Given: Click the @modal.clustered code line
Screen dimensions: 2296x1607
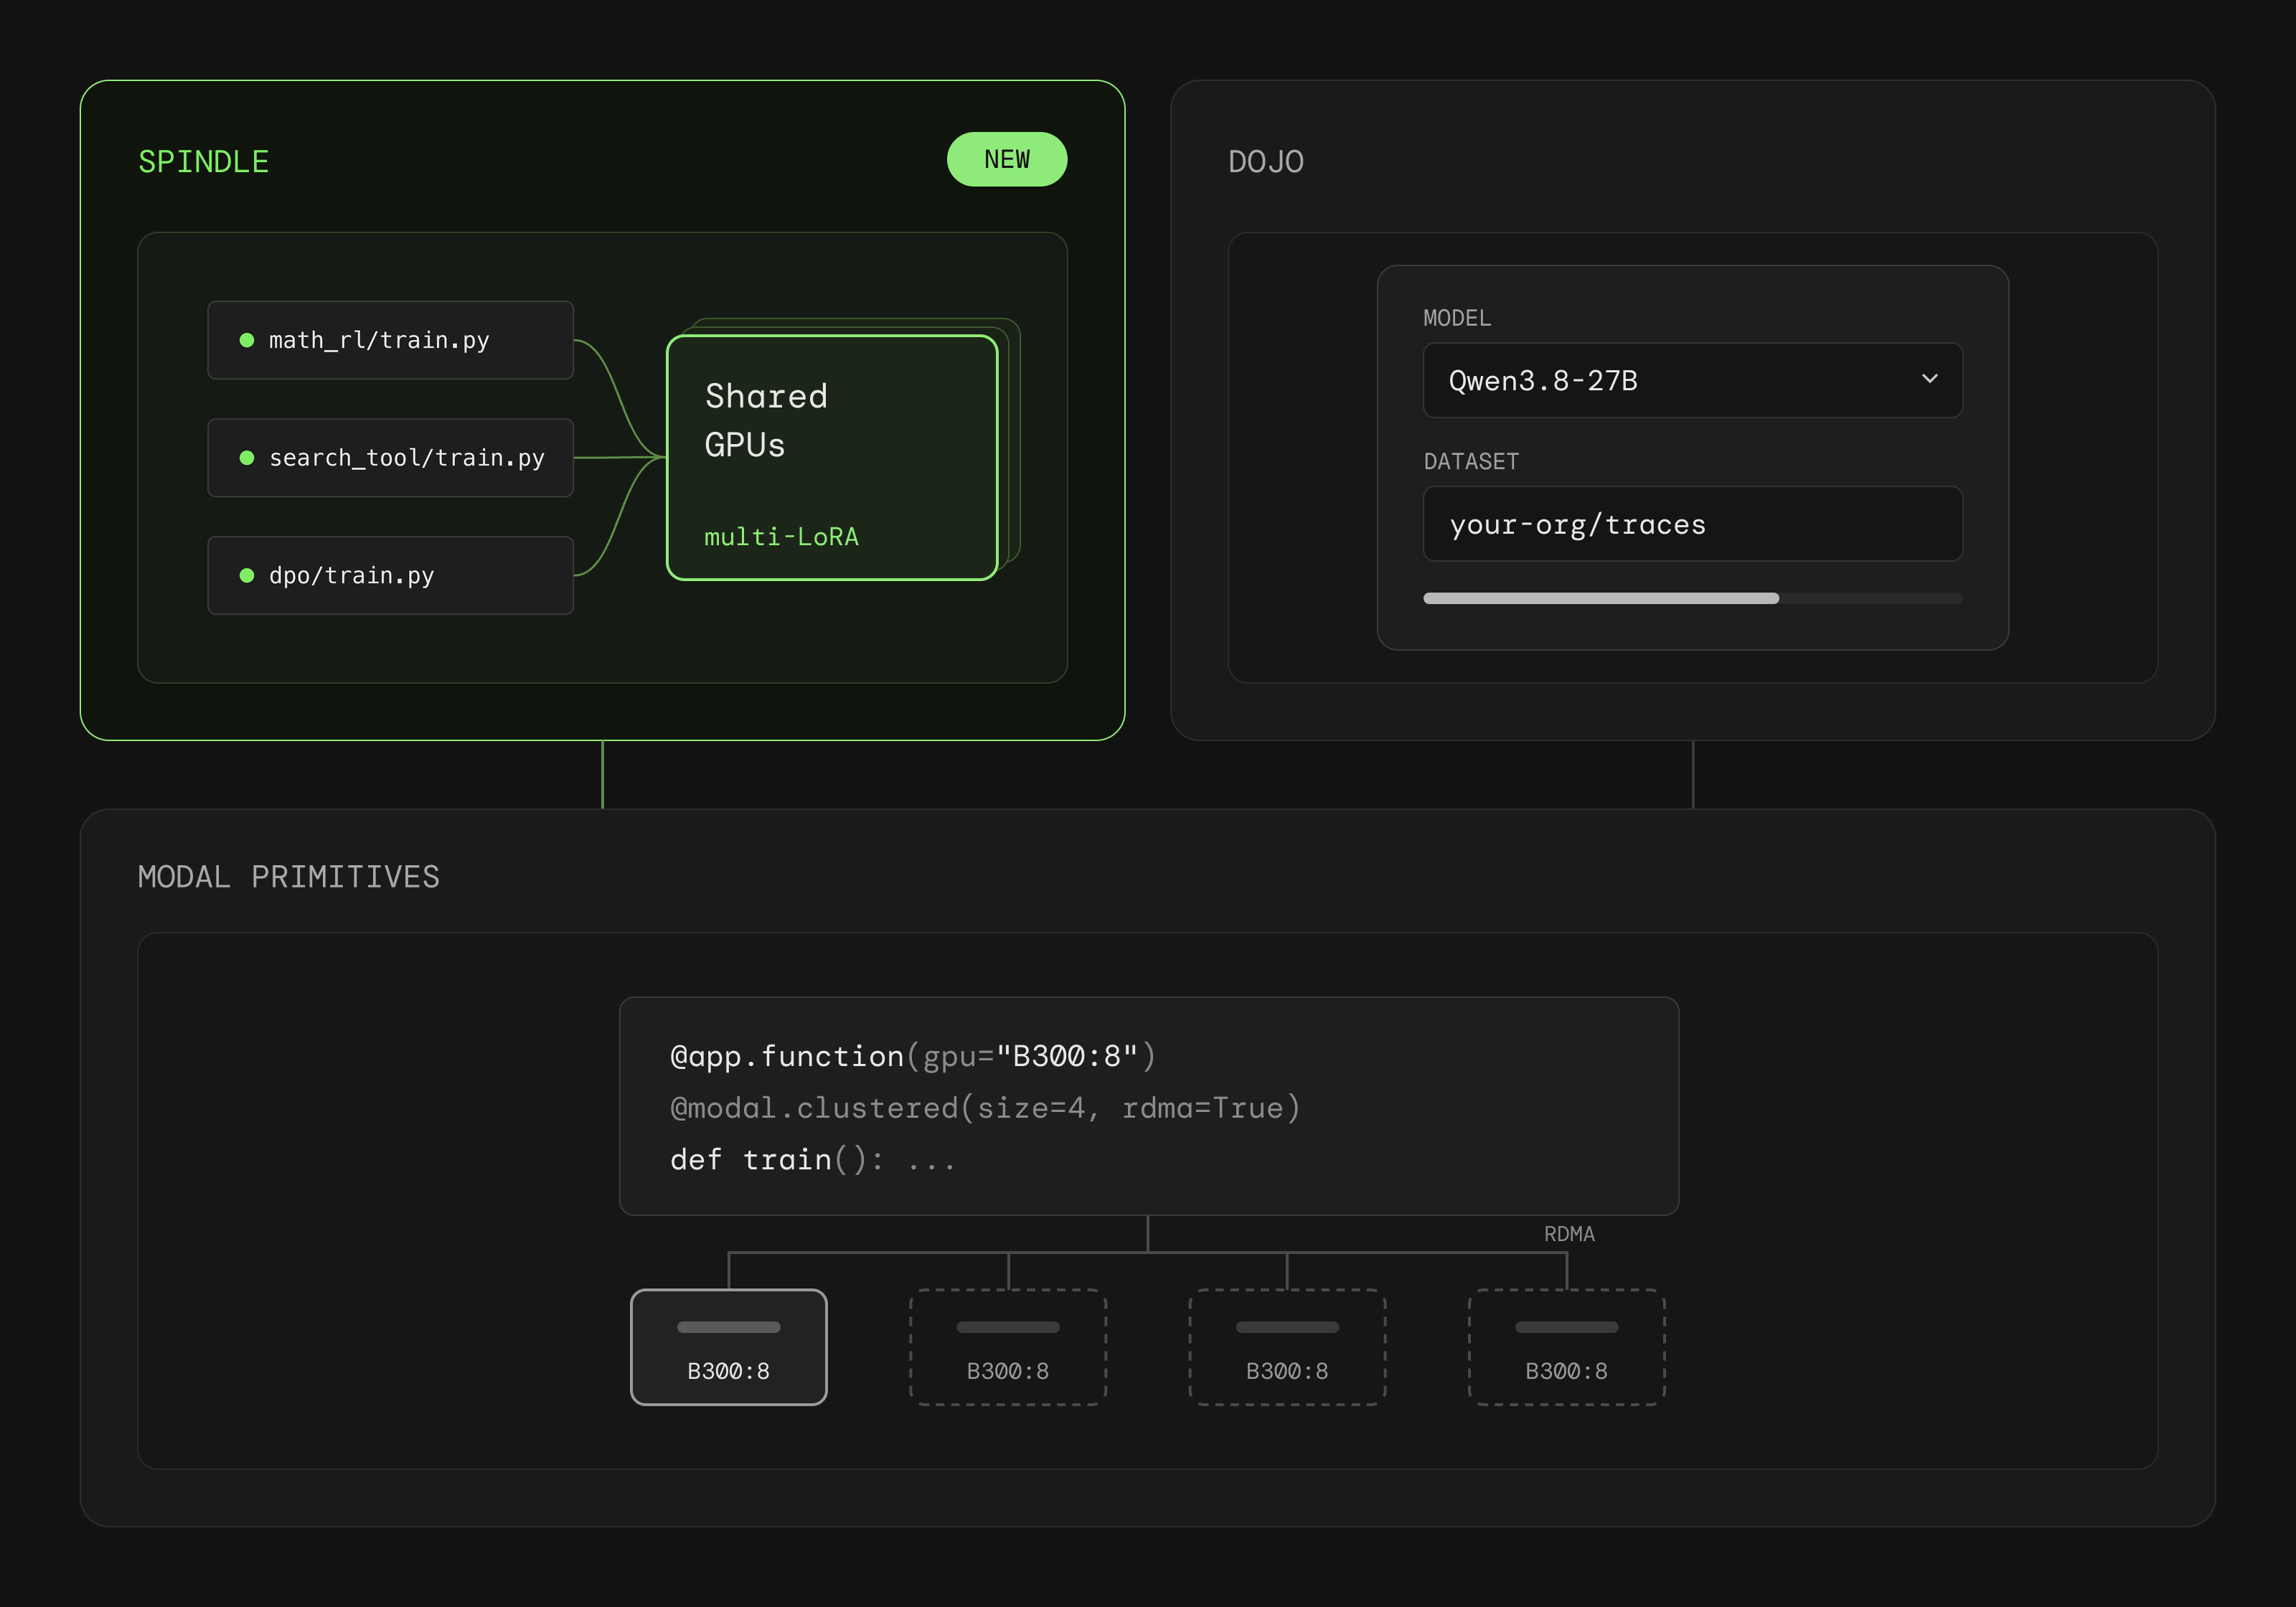Looking at the screenshot, I should (985, 1108).
